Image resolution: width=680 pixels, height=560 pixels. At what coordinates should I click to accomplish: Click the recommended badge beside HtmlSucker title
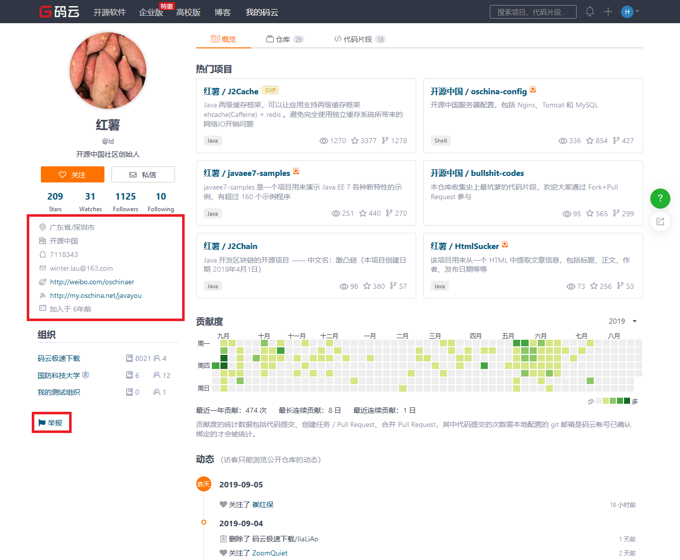tap(505, 244)
